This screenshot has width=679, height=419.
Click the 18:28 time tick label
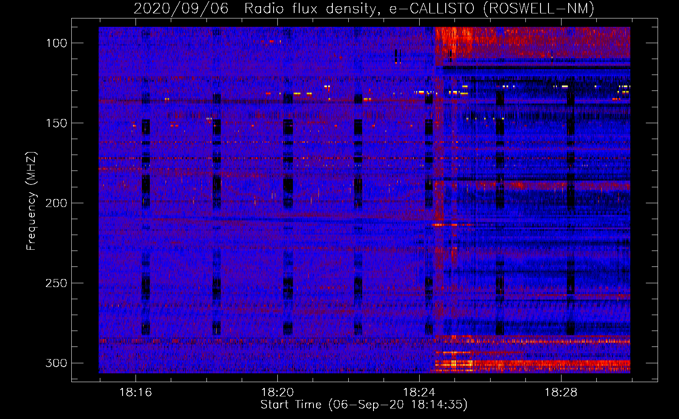click(x=561, y=393)
